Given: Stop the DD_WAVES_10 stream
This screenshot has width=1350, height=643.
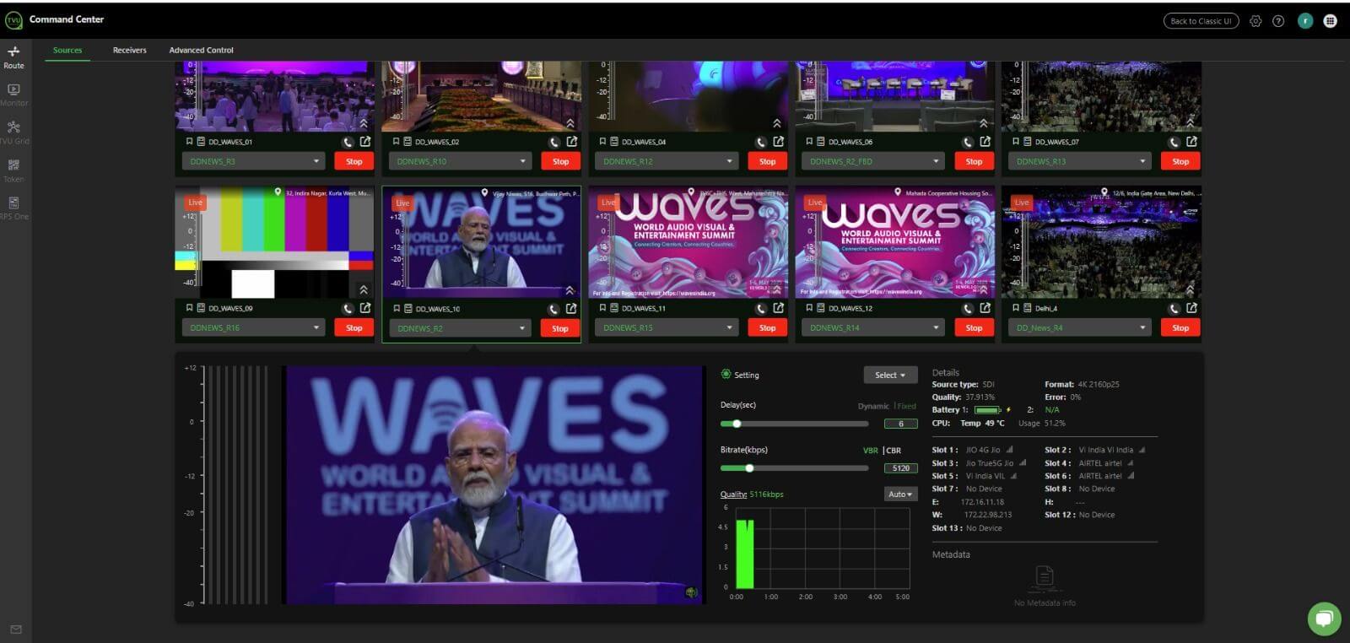Looking at the screenshot, I should point(560,328).
